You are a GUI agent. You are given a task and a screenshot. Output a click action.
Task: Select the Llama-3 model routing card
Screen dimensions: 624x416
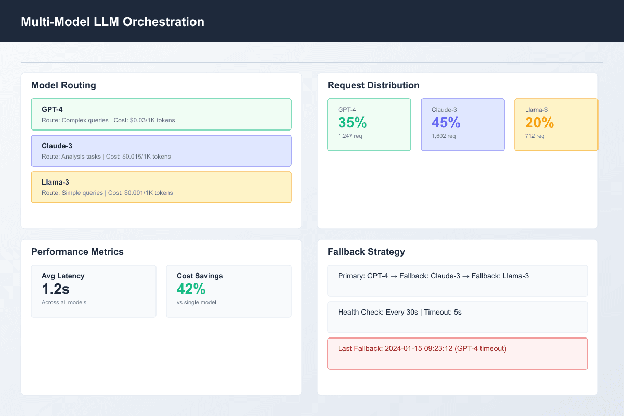coord(161,187)
